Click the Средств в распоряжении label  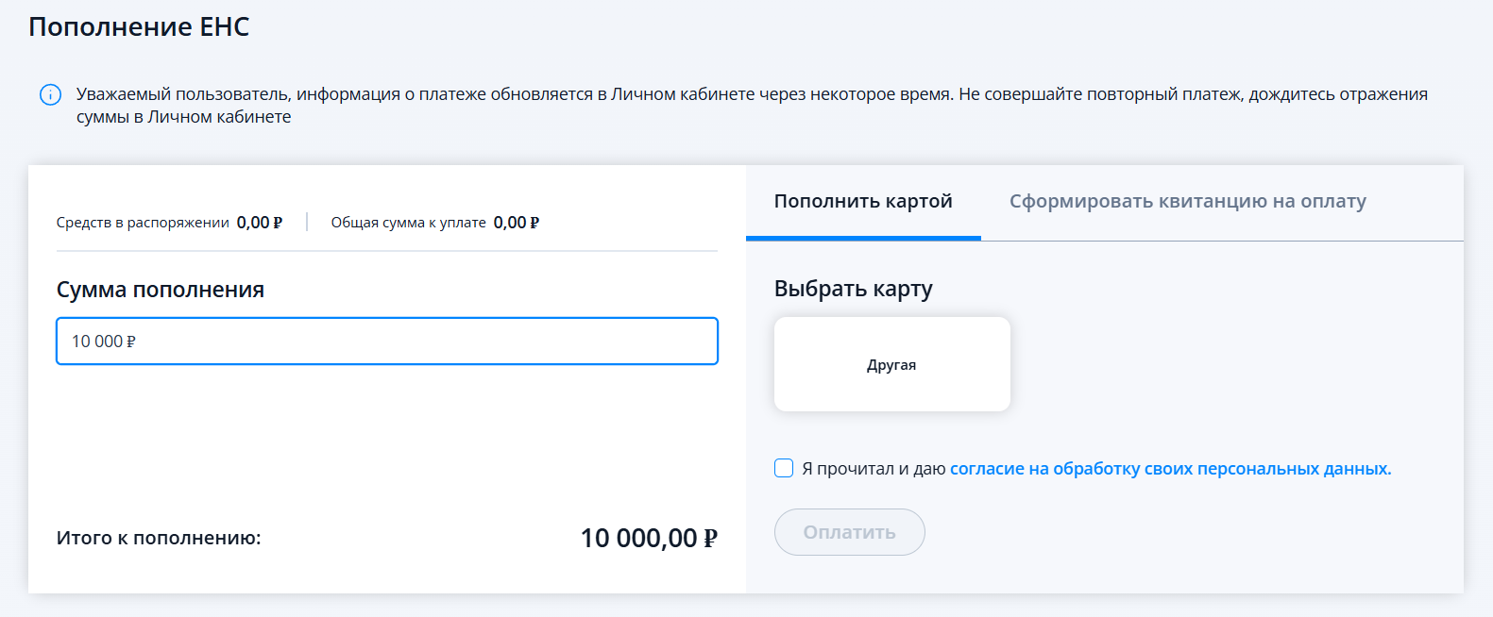pyautogui.click(x=143, y=223)
